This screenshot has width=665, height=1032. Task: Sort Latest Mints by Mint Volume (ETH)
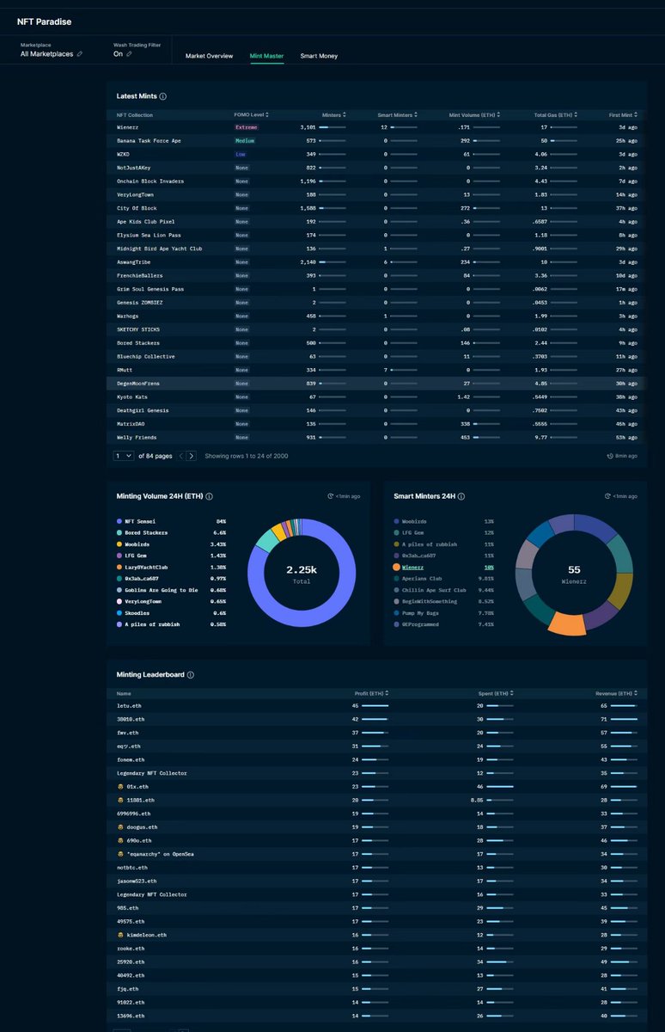click(x=475, y=114)
